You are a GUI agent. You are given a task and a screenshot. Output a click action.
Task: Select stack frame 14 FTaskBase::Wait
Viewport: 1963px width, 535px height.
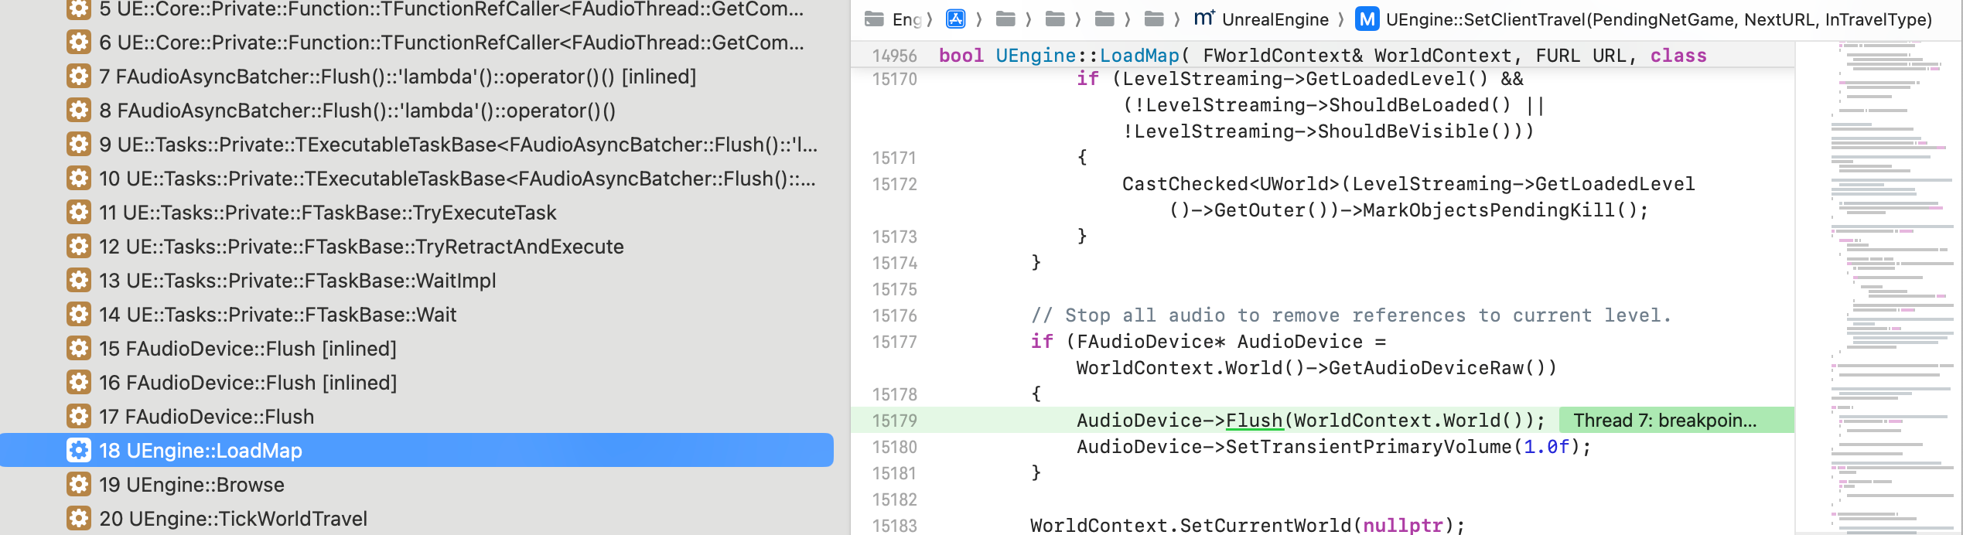291,315
